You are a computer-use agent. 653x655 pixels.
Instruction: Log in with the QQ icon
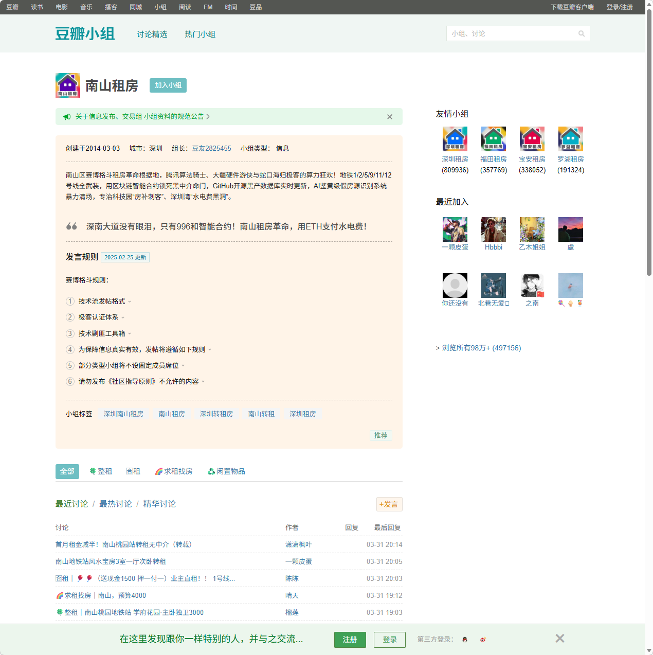pyautogui.click(x=464, y=640)
